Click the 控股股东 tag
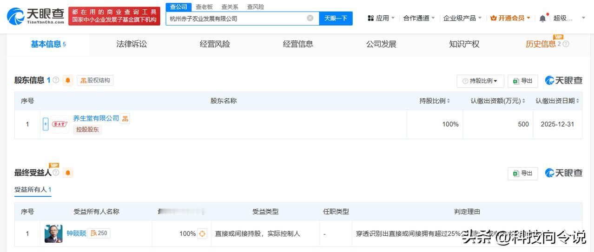 pyautogui.click(x=87, y=129)
